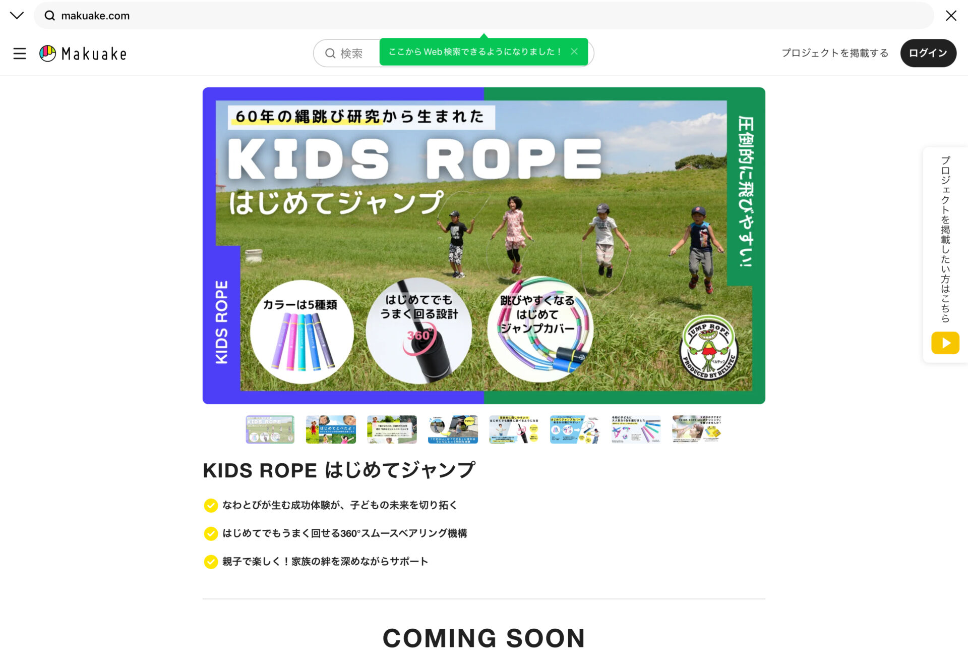Select the second thumbnail with children
968x657 pixels.
point(331,429)
